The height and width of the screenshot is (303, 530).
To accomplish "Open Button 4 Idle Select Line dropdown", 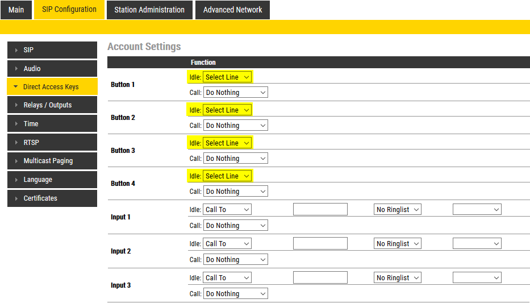I will (227, 176).
